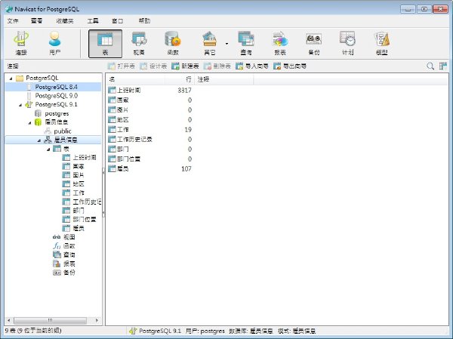The height and width of the screenshot is (339, 453).
Task: Collapse the PostgreSQL 9.1 connection node
Action: point(20,105)
